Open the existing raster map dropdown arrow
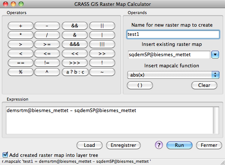Viewport: 225px width, 165px height. coord(215,55)
